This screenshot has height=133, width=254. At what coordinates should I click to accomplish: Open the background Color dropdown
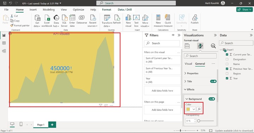click(190, 109)
